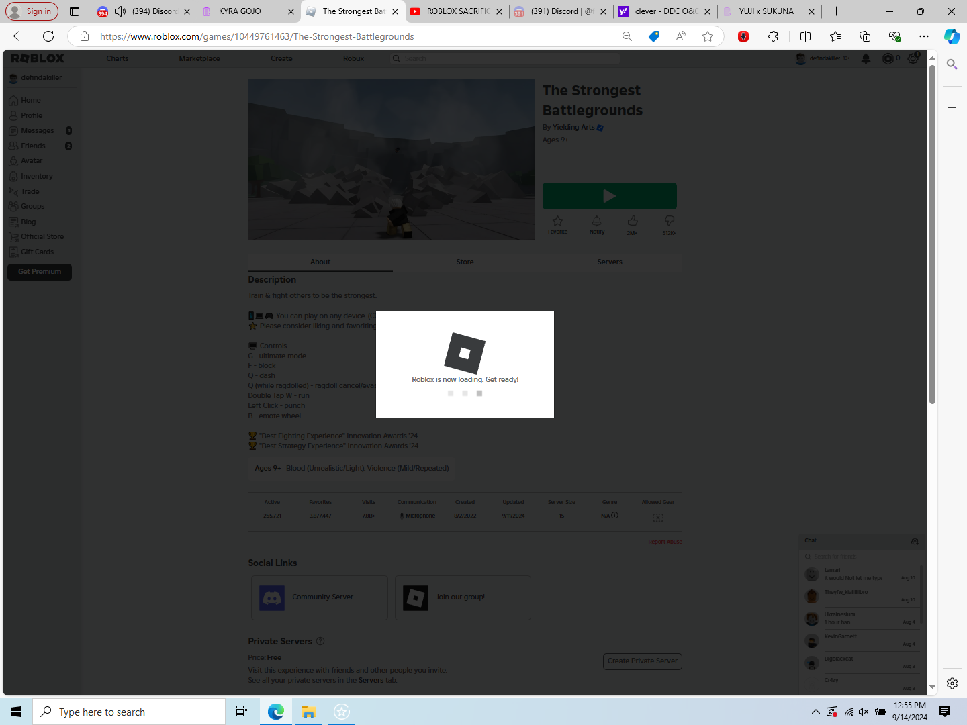Click the game thumbnail image

[x=391, y=159]
